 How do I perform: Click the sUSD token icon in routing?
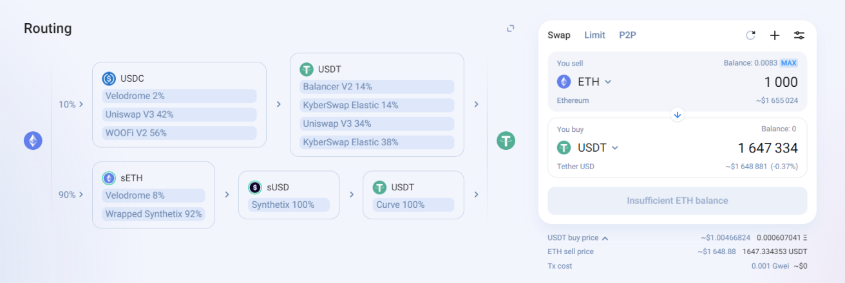tap(255, 187)
